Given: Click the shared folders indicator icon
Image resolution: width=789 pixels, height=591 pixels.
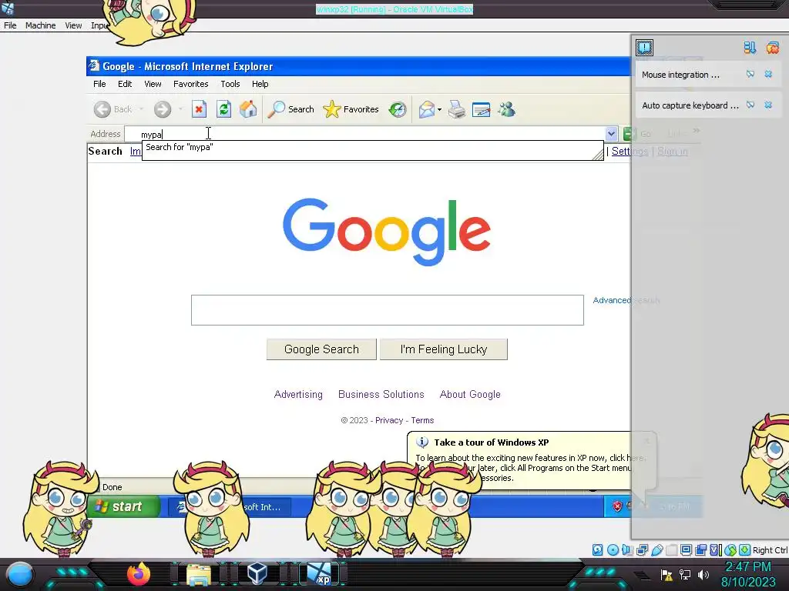Looking at the screenshot, I should tap(671, 549).
